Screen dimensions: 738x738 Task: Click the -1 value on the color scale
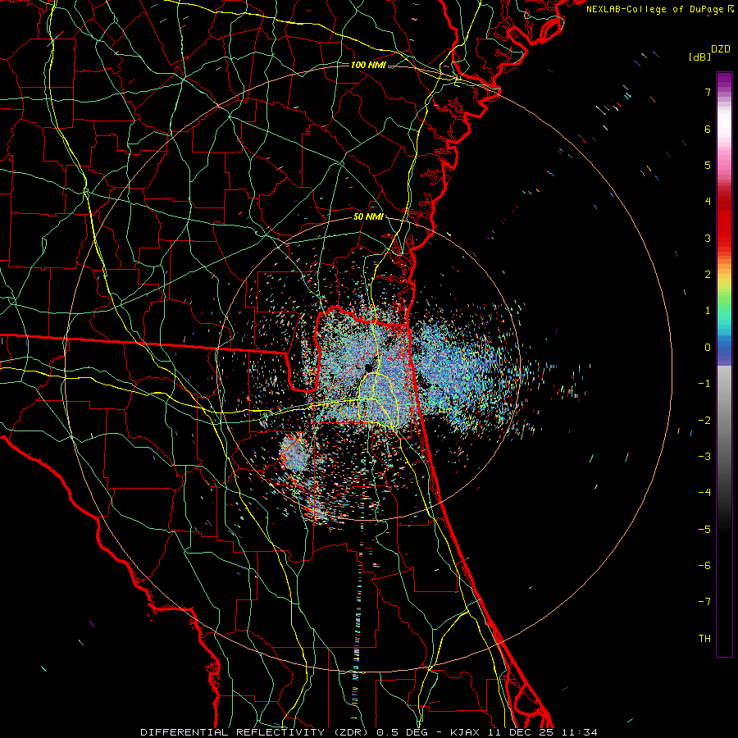coord(704,384)
